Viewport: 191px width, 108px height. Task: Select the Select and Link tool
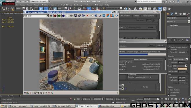coord(3,9)
